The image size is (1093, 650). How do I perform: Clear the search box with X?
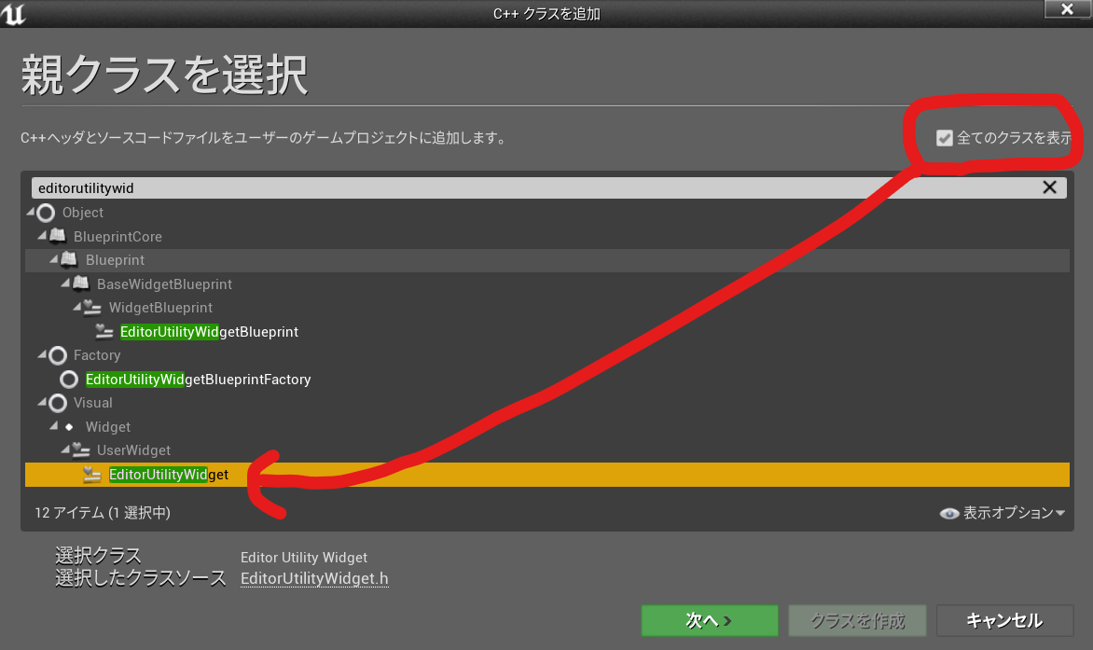pyautogui.click(x=1049, y=187)
